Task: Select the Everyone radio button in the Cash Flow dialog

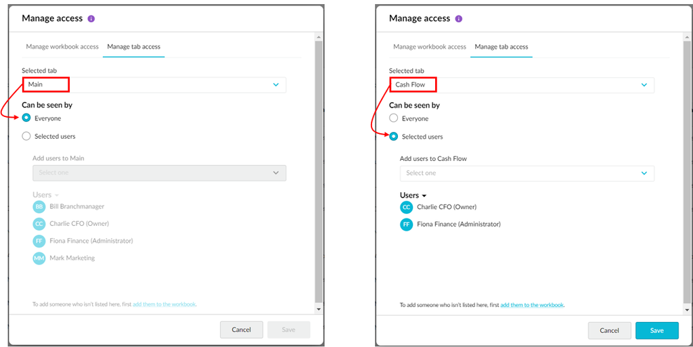Action: point(394,118)
